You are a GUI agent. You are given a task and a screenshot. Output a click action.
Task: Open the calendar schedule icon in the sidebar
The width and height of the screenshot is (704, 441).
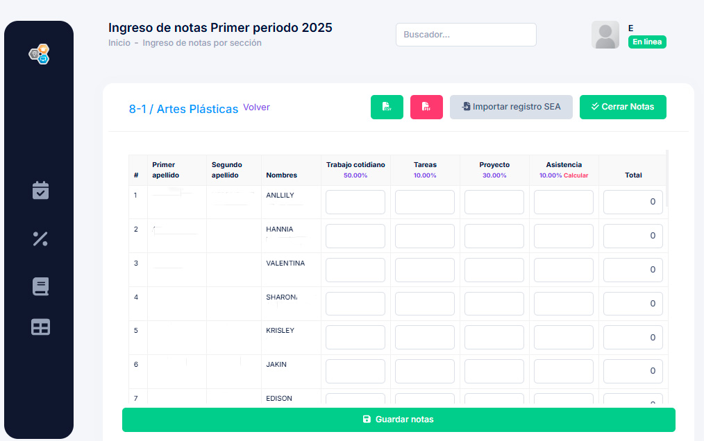coord(40,191)
